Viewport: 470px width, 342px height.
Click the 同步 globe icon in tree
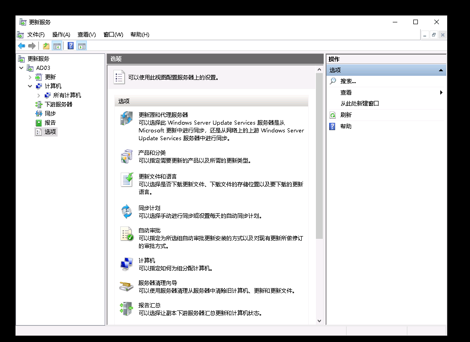pos(39,114)
